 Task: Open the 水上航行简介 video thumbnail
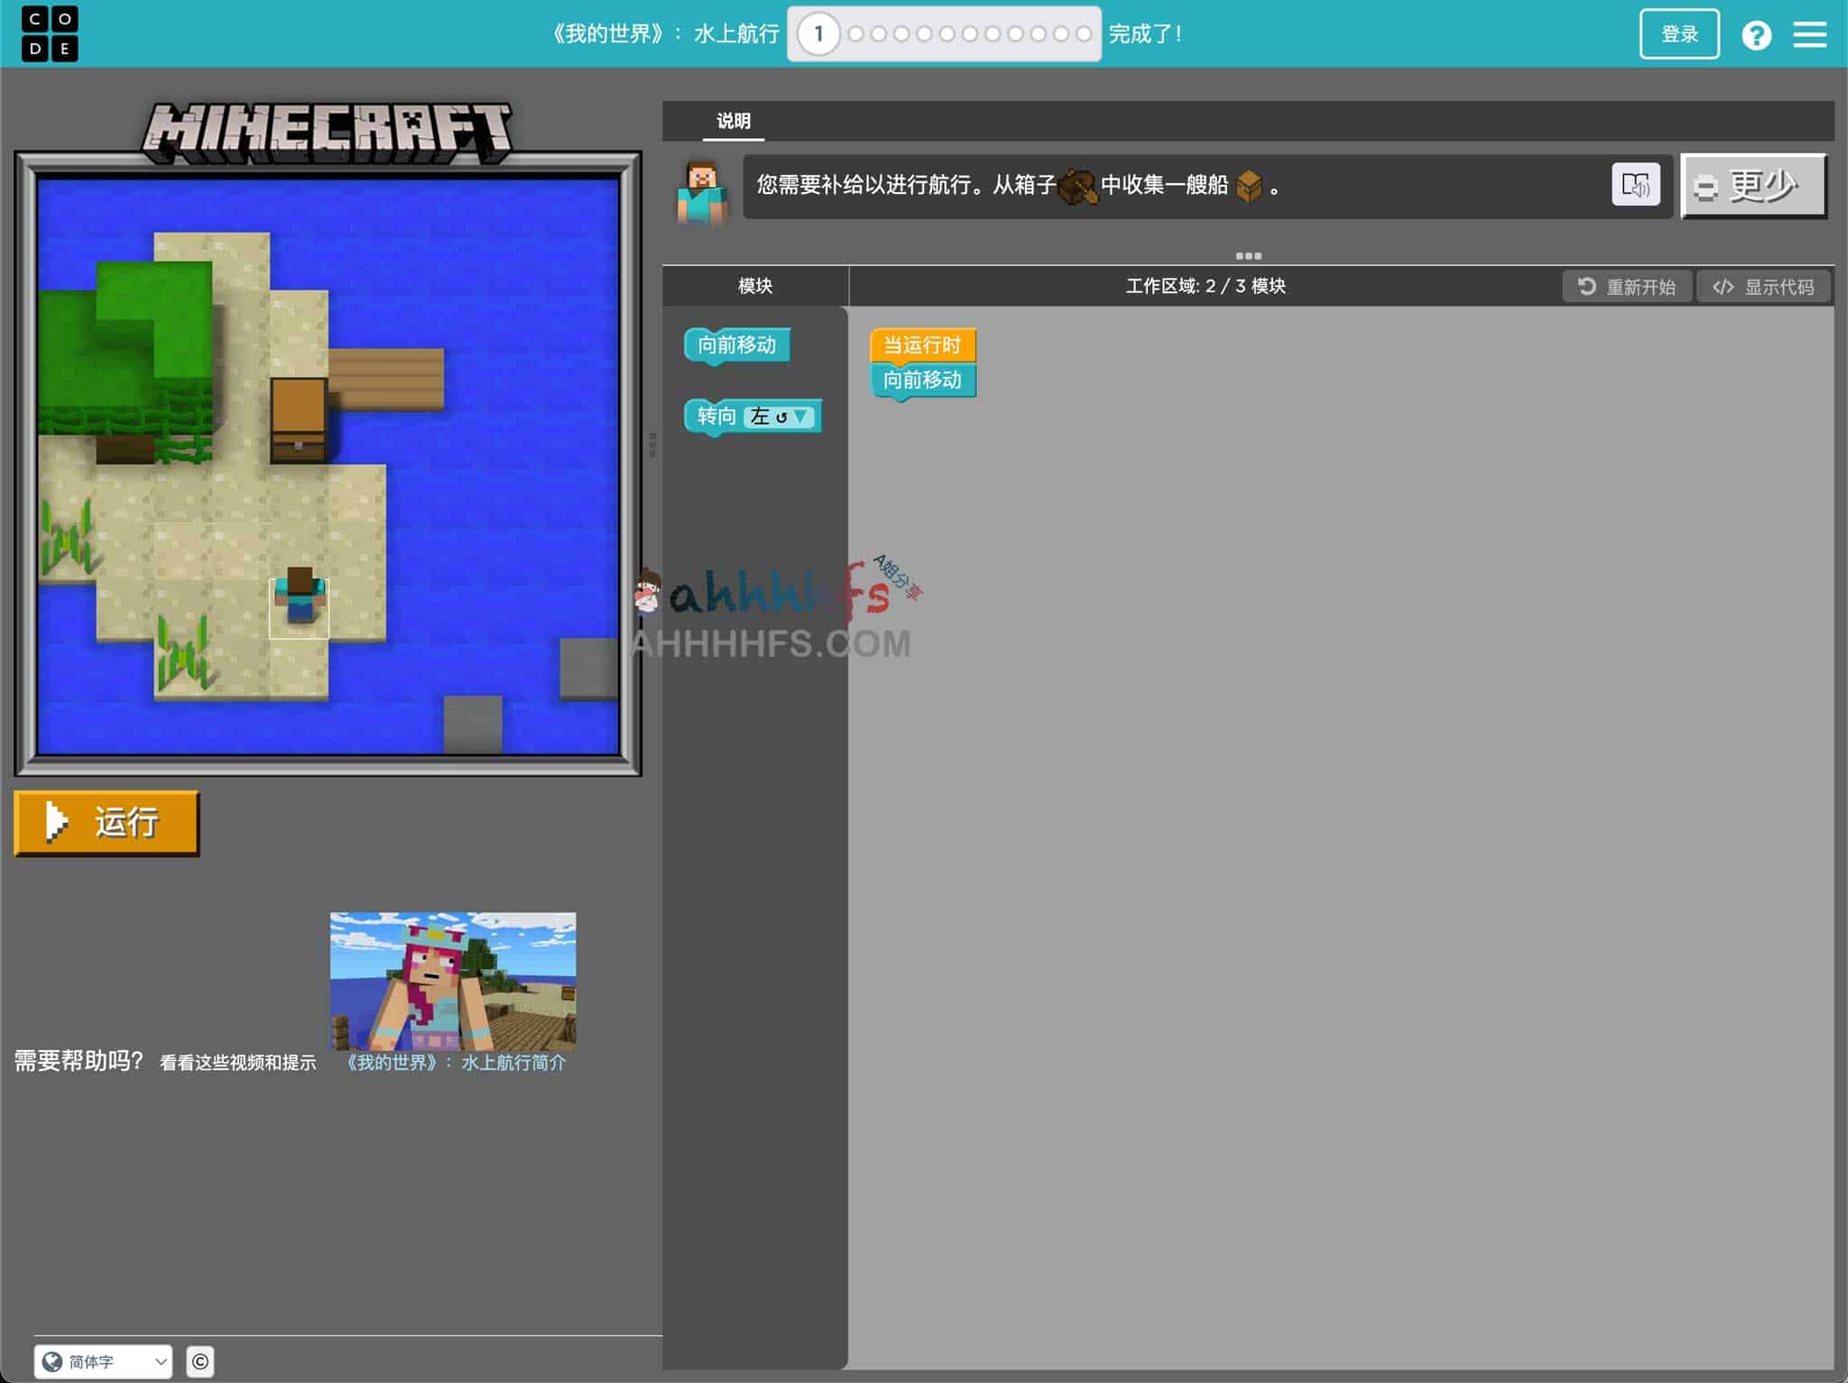click(453, 981)
